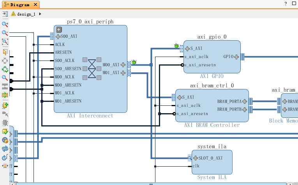Click the Zoom In magnifier icon
298x185 pixels.
(x=5, y=24)
